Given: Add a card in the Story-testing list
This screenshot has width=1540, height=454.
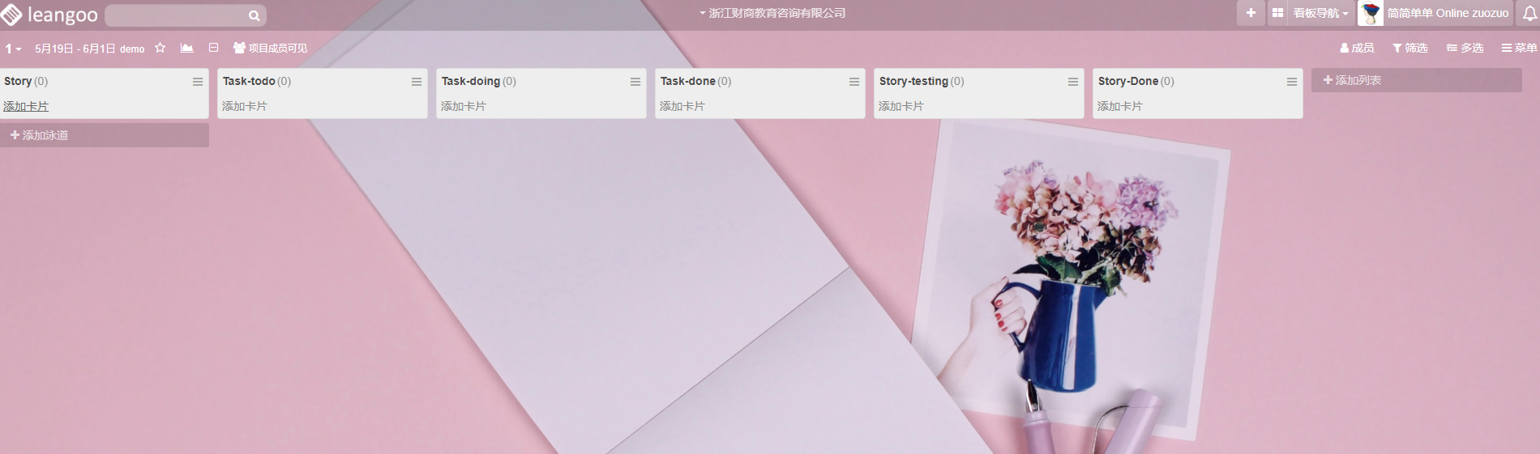Looking at the screenshot, I should [x=901, y=106].
